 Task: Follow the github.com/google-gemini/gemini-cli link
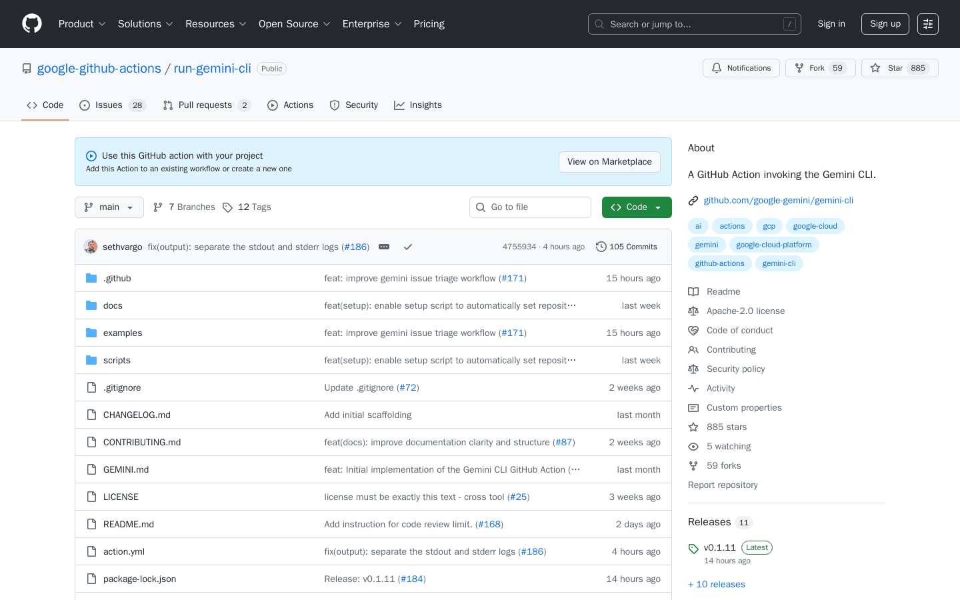[x=778, y=200]
